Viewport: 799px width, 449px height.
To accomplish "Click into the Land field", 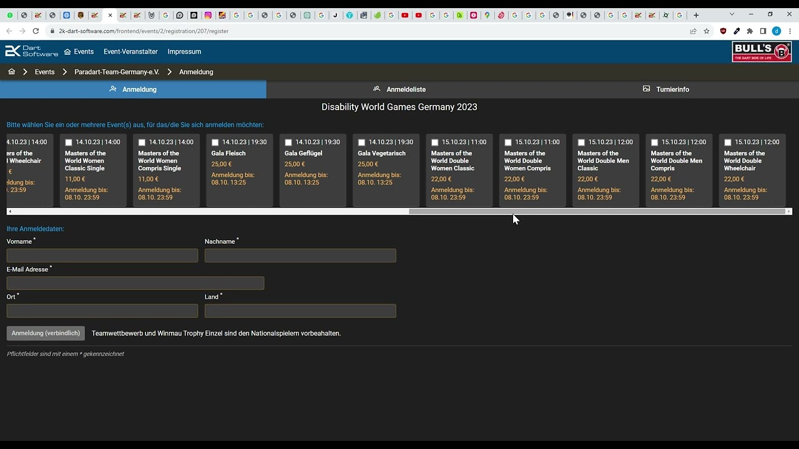I will [300, 311].
